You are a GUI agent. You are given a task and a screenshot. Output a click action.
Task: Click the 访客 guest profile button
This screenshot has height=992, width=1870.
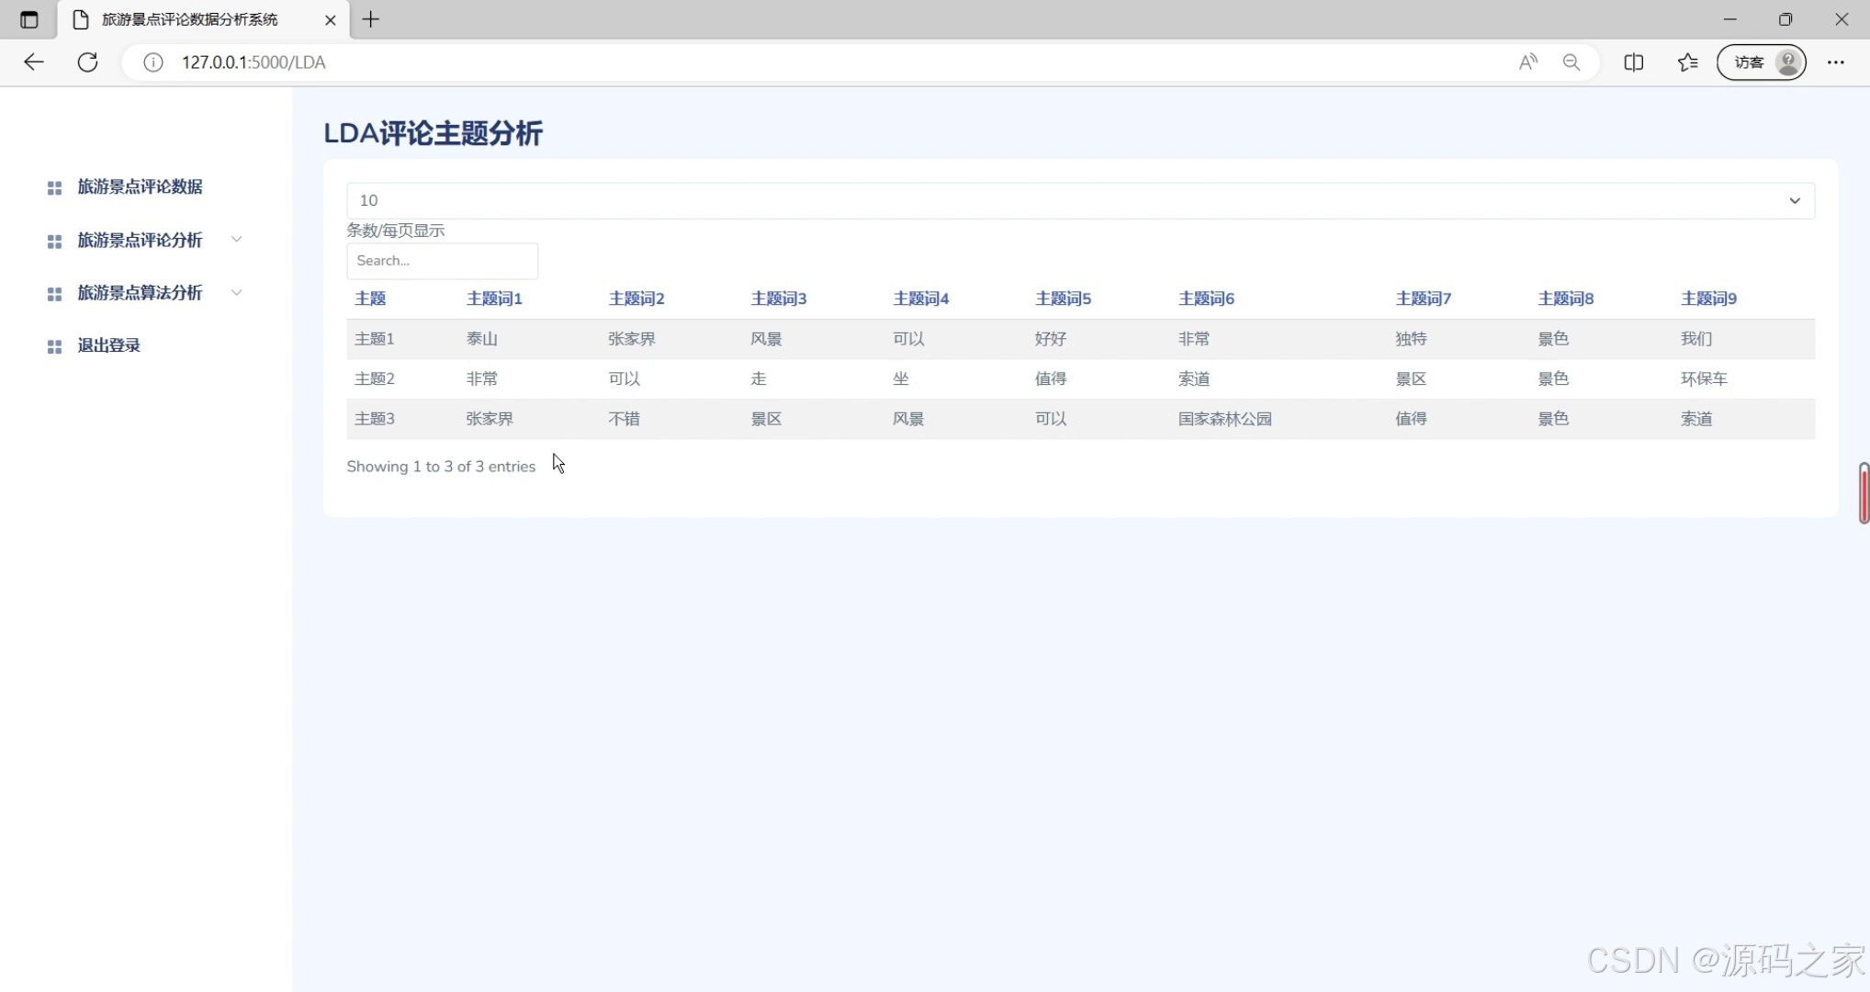click(1761, 62)
